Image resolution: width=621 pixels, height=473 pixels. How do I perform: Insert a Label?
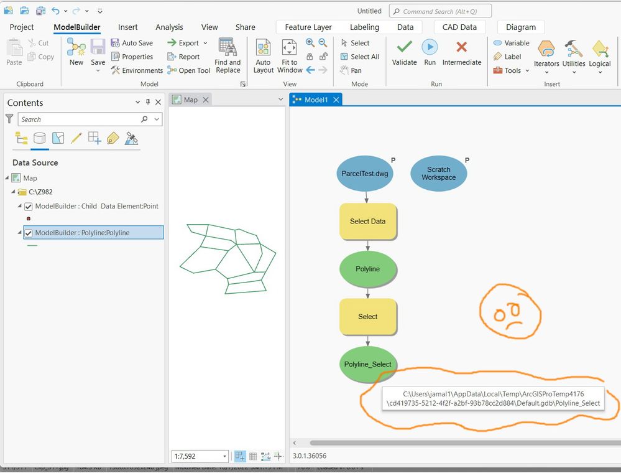pyautogui.click(x=507, y=57)
